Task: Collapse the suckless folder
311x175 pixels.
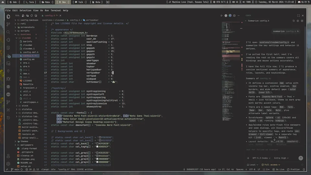Action: point(27,34)
